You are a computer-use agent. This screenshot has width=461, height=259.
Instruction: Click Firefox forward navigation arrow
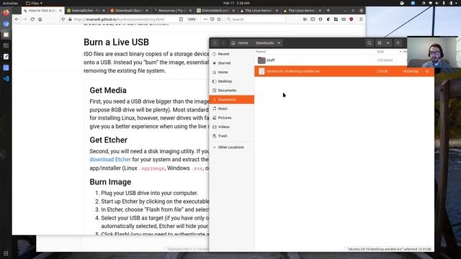24,19
